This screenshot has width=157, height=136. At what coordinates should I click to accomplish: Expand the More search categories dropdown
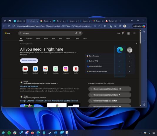77,39
